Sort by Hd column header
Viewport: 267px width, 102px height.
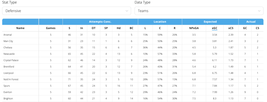click(x=119, y=28)
